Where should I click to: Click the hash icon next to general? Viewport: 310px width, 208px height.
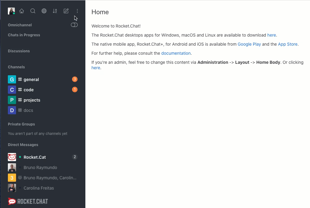[x=20, y=79]
